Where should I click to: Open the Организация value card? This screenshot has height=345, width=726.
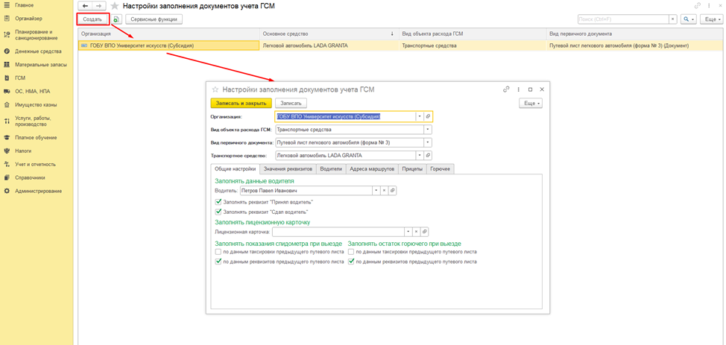pos(429,117)
